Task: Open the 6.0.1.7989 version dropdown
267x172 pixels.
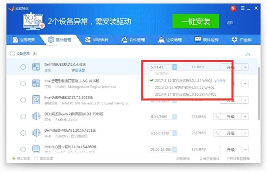Action: pyautogui.click(x=174, y=117)
